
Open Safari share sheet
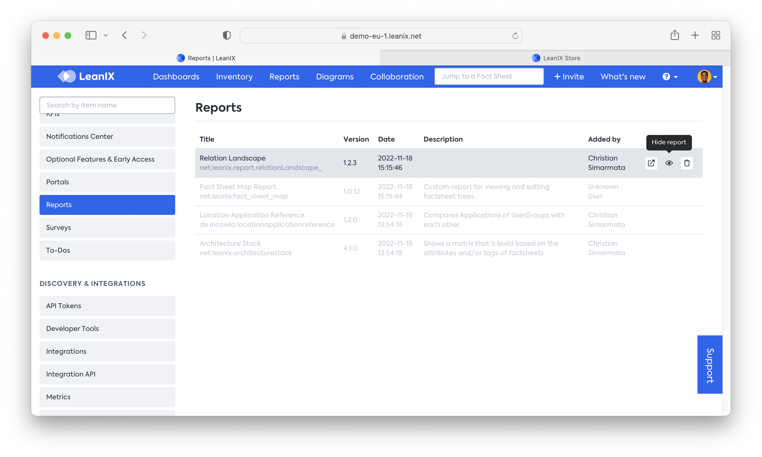coord(674,35)
